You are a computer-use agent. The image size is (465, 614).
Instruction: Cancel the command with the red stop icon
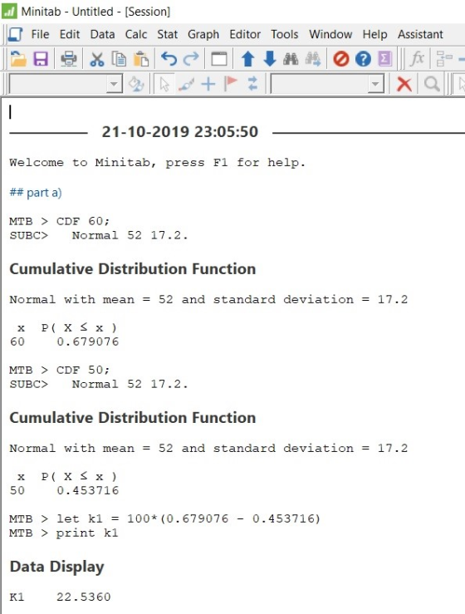[x=341, y=59]
